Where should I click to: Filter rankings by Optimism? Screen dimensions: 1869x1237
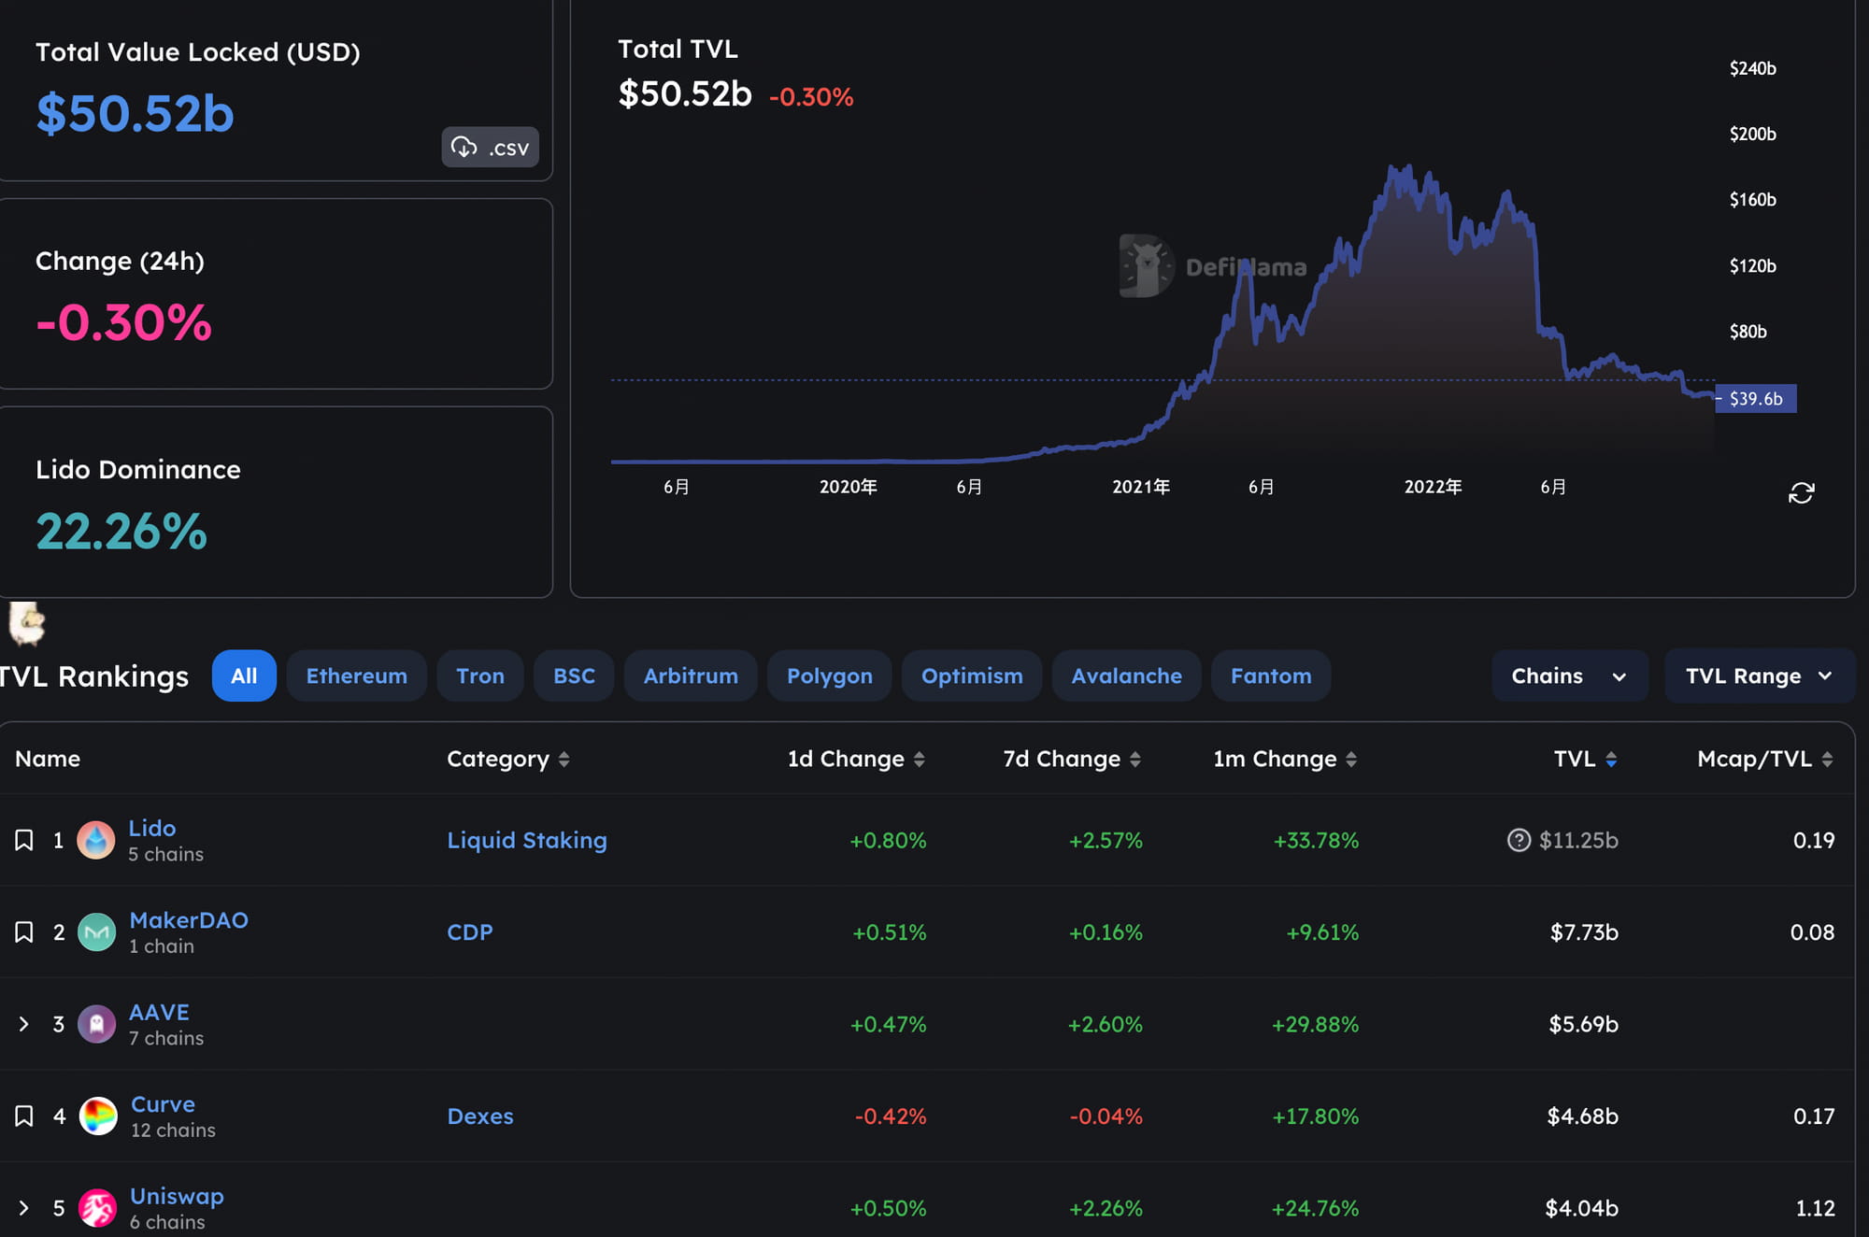972,675
